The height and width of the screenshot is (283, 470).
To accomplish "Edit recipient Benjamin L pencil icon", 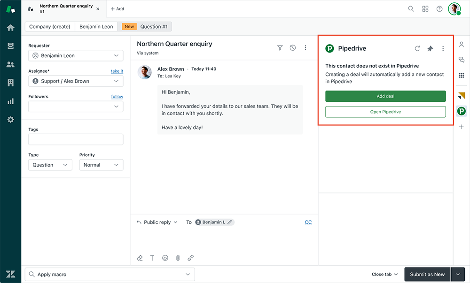I will click(230, 222).
